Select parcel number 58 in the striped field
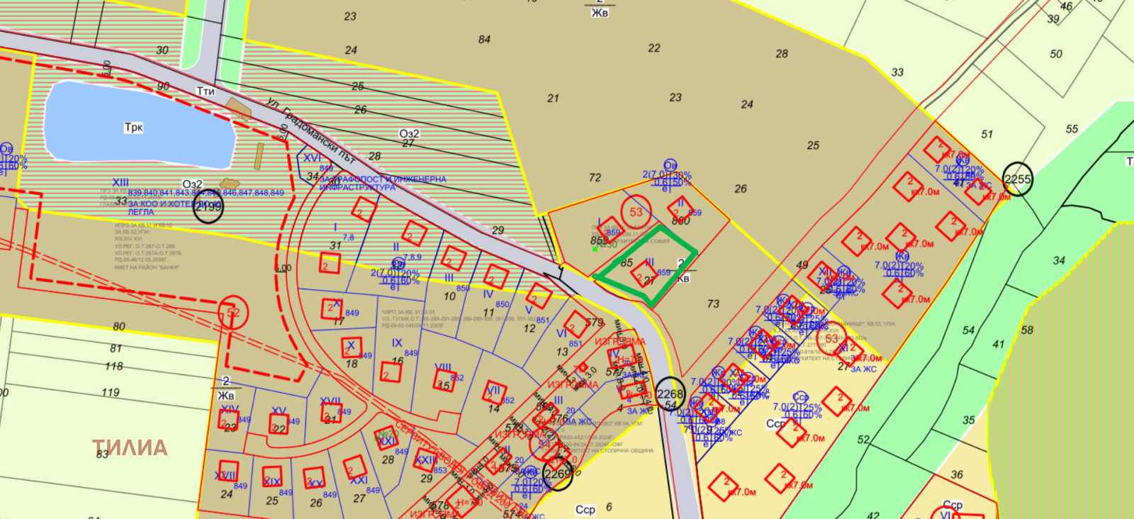1134x519 pixels. (x=1027, y=330)
